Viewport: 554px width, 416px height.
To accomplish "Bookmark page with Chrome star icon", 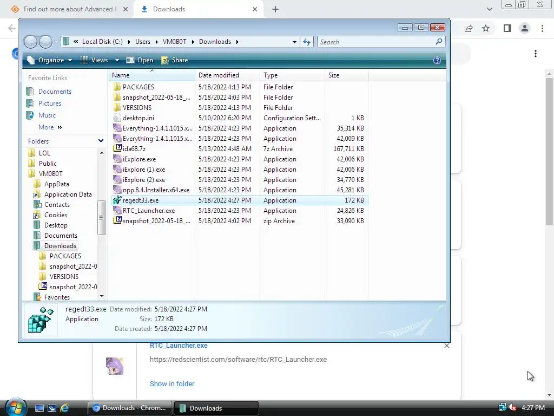I will [486, 28].
